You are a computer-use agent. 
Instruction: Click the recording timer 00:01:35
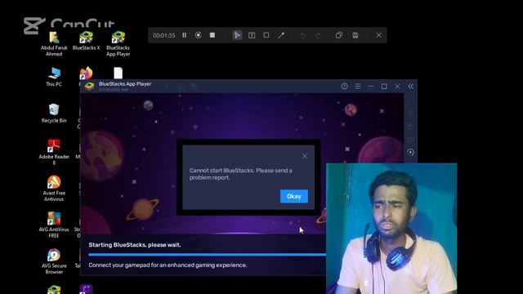click(163, 35)
